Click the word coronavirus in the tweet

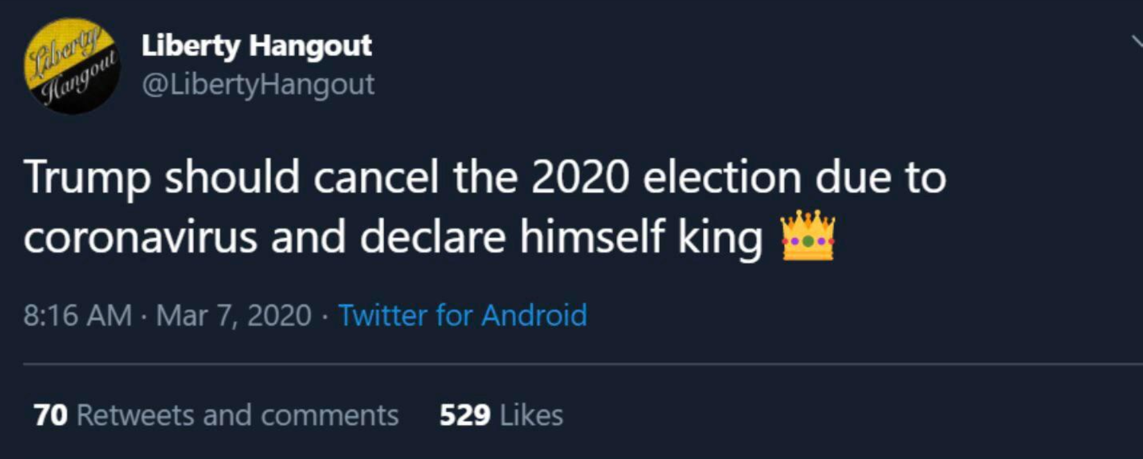tap(140, 238)
